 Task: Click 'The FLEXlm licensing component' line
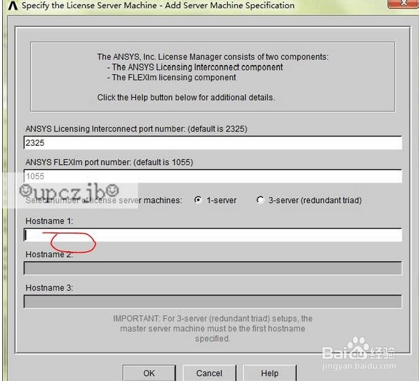[171, 77]
